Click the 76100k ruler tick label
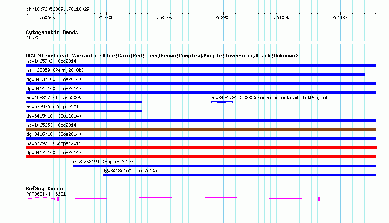 [x=281, y=17]
